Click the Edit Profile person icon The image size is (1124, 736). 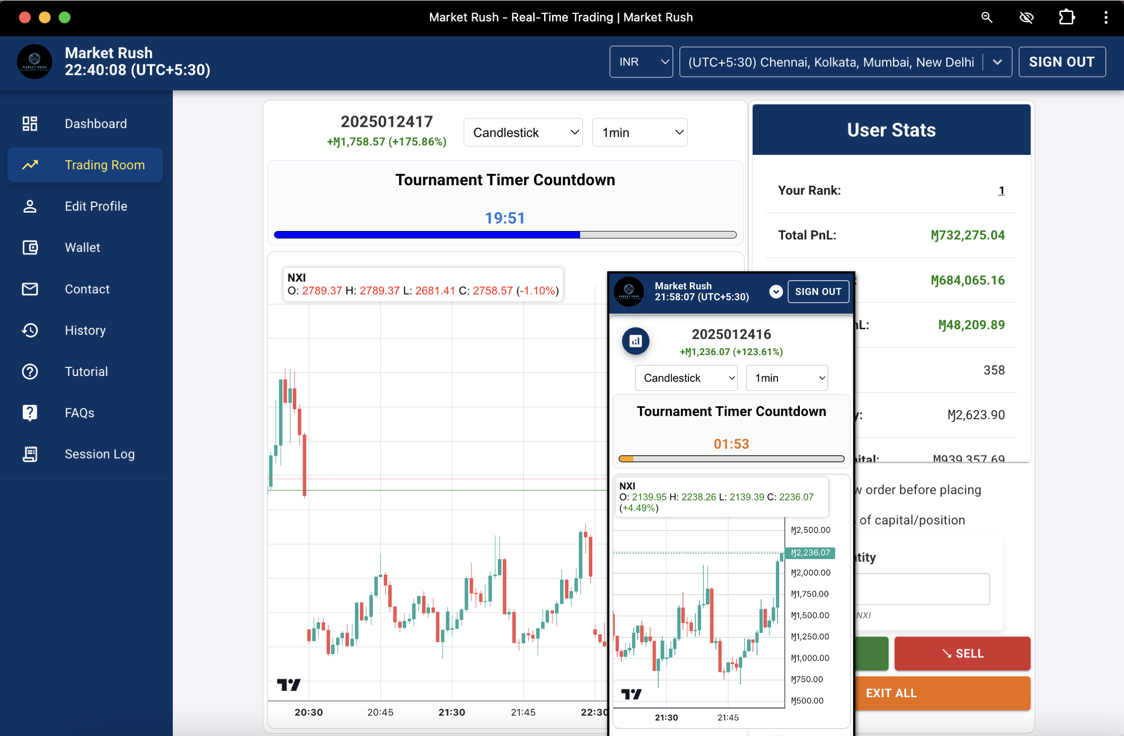pyautogui.click(x=30, y=206)
